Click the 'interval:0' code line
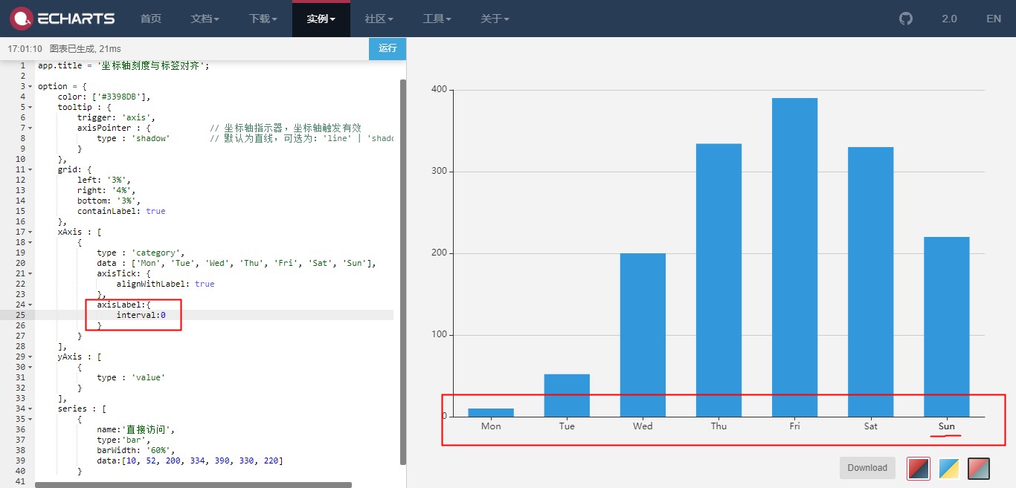The height and width of the screenshot is (488, 1016). tap(141, 315)
